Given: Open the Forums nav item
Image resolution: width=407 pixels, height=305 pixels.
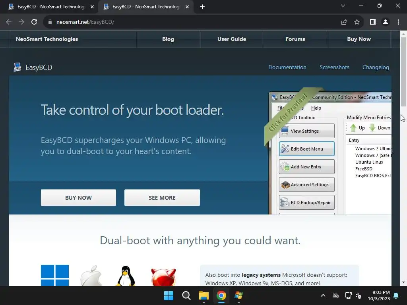Looking at the screenshot, I should [x=295, y=39].
